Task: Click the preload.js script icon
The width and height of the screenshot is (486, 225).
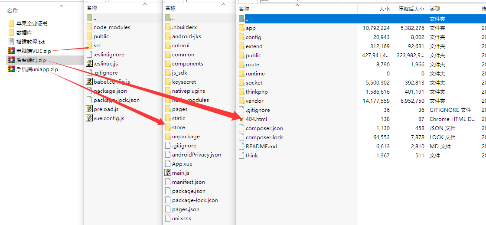Action: click(x=89, y=109)
